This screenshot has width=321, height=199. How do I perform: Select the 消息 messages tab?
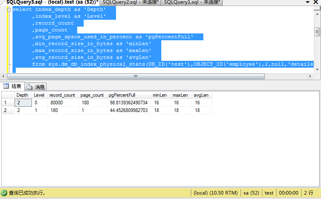tap(36, 87)
